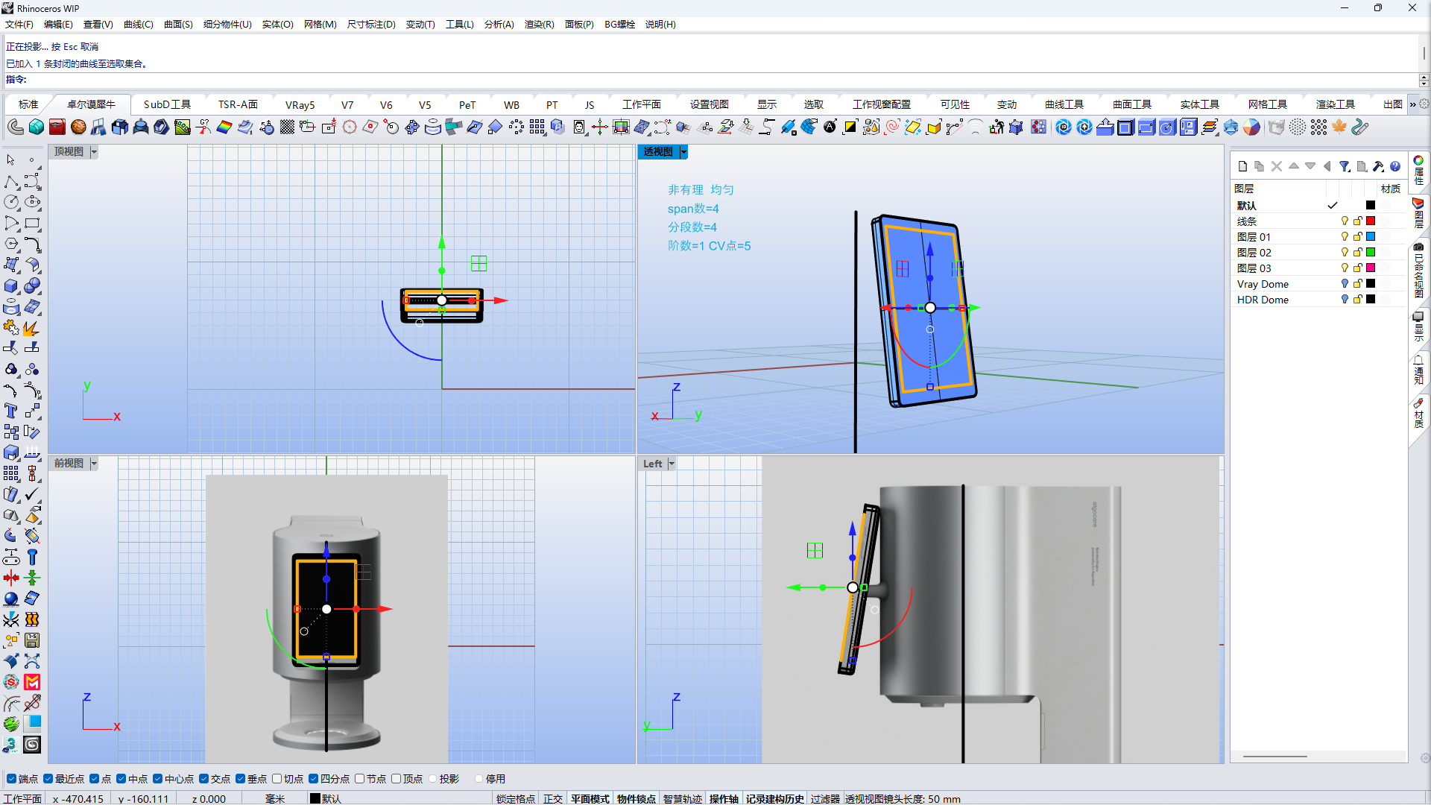Open the 顶视图 viewport dropdown arrow
The image size is (1431, 805).
click(x=94, y=152)
